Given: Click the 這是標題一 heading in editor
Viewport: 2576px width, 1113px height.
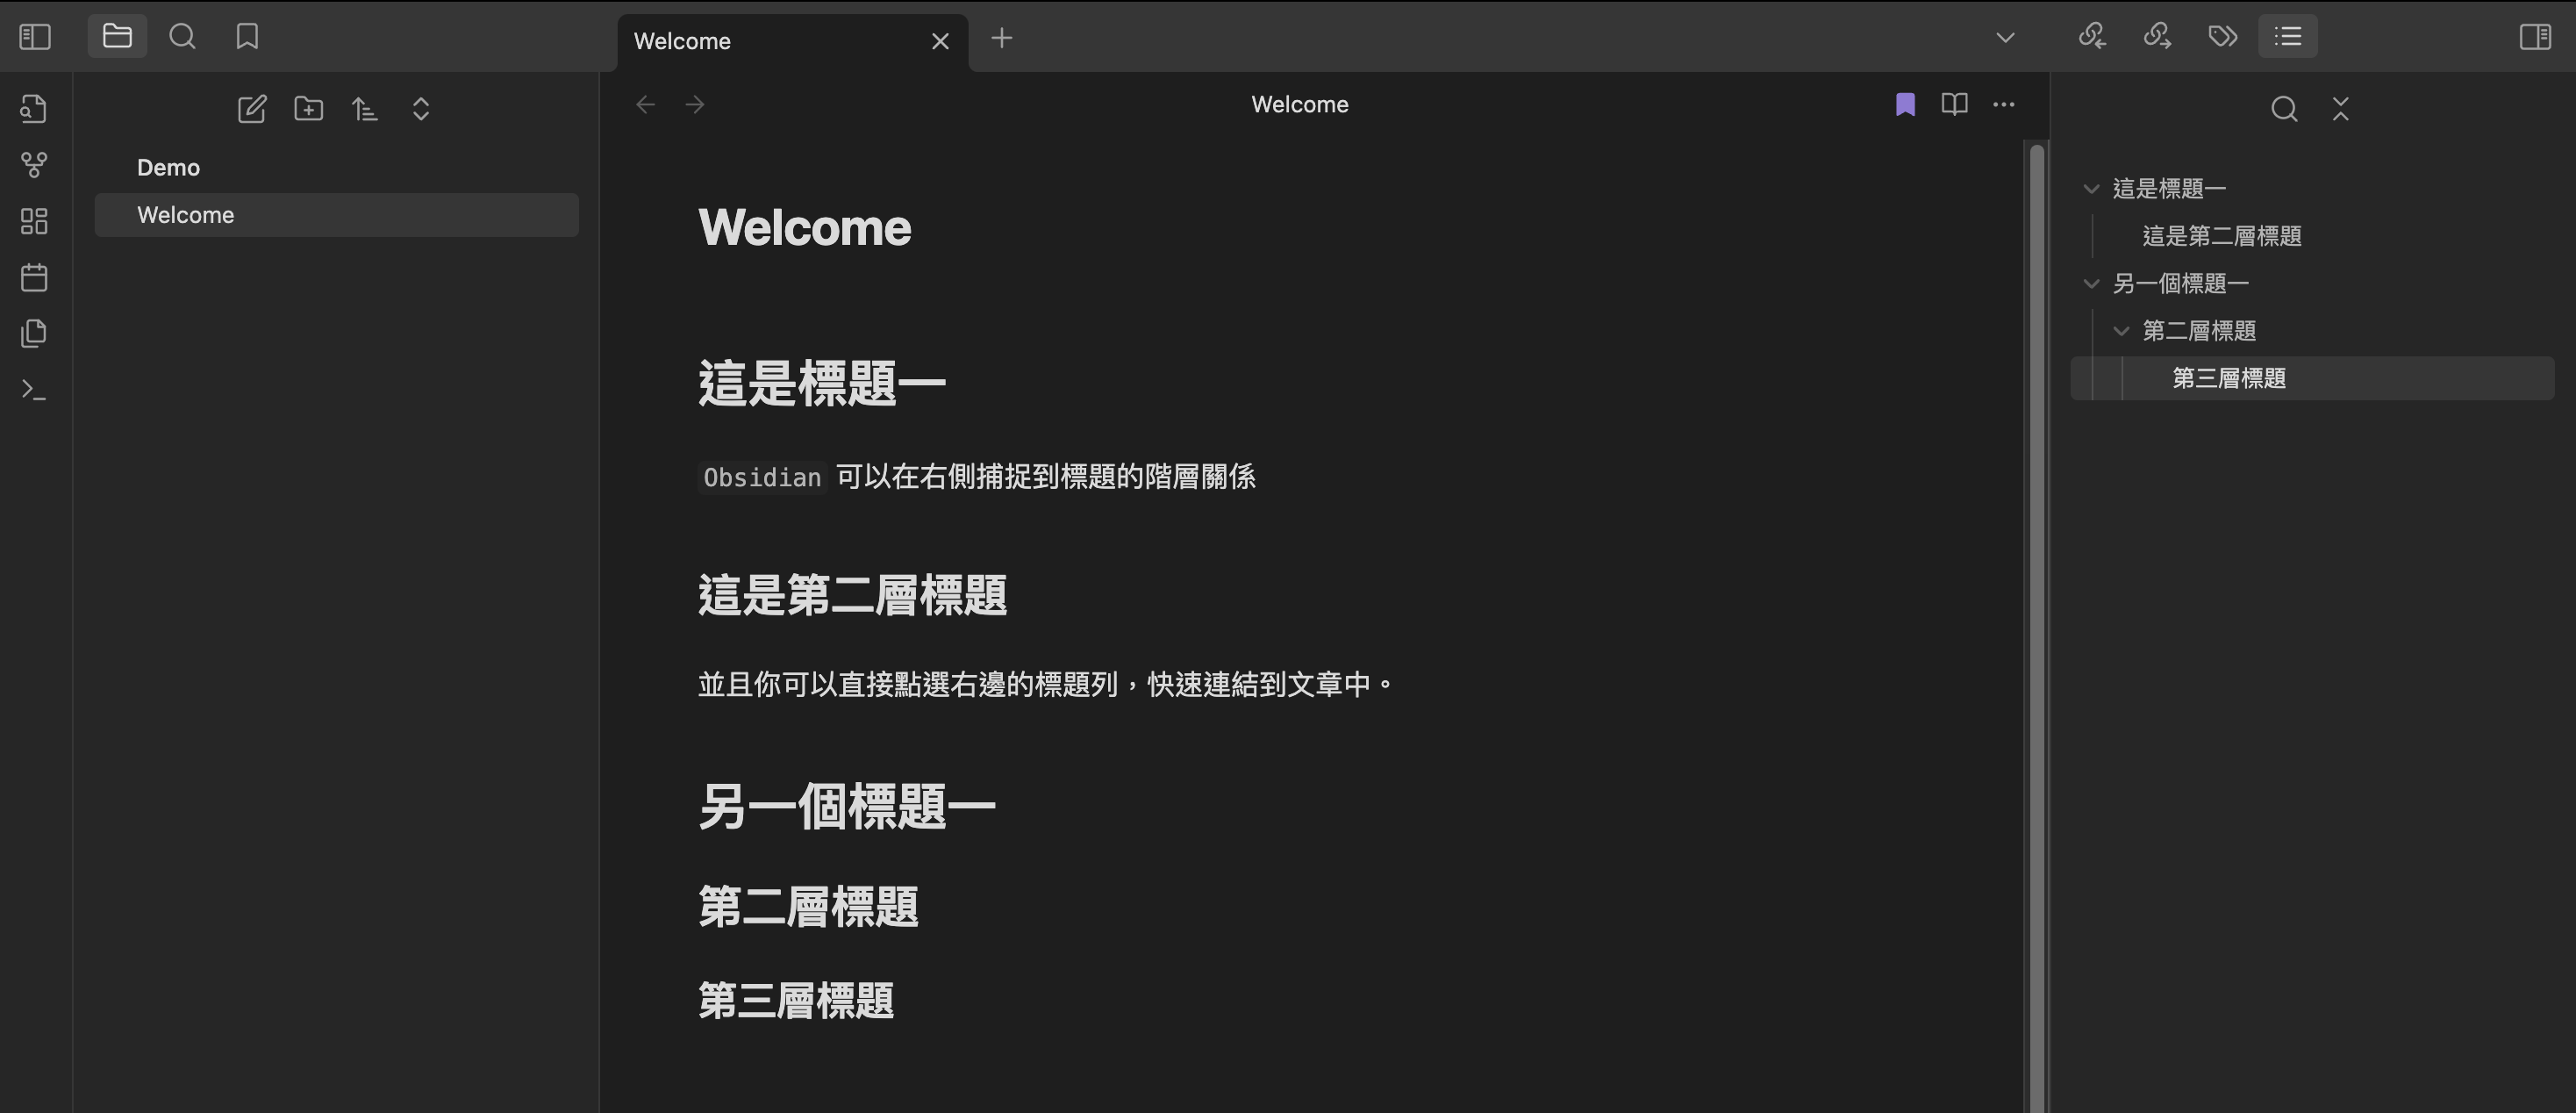Looking at the screenshot, I should pos(821,384).
